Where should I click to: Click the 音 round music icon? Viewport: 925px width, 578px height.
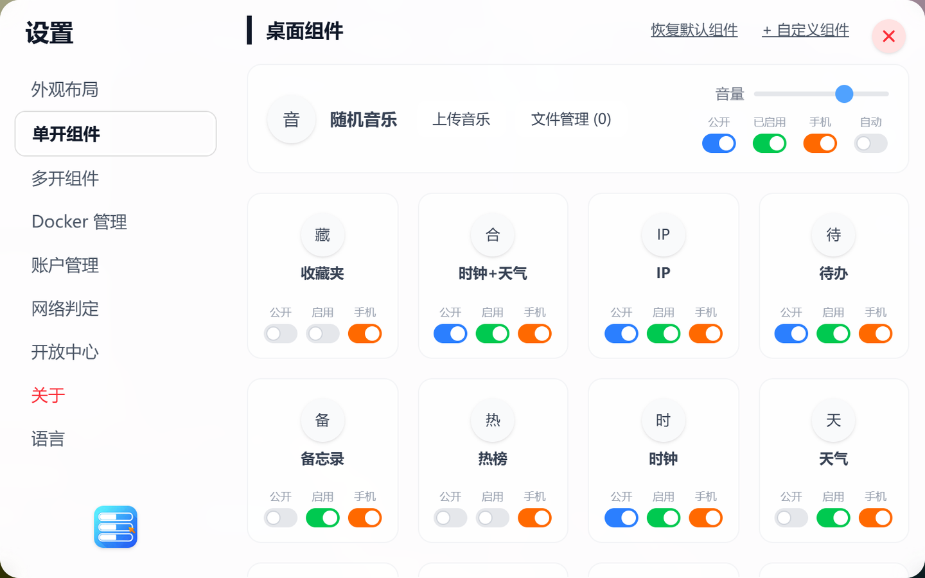[x=291, y=119]
